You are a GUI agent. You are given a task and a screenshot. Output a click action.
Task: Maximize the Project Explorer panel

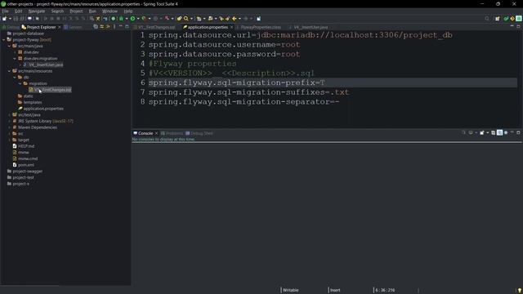[x=127, y=27]
